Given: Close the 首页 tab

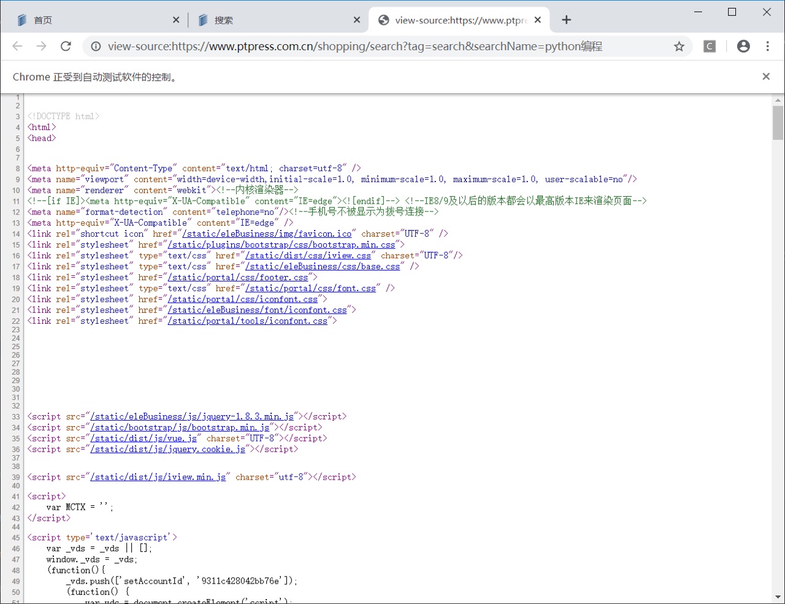Looking at the screenshot, I should pyautogui.click(x=176, y=20).
